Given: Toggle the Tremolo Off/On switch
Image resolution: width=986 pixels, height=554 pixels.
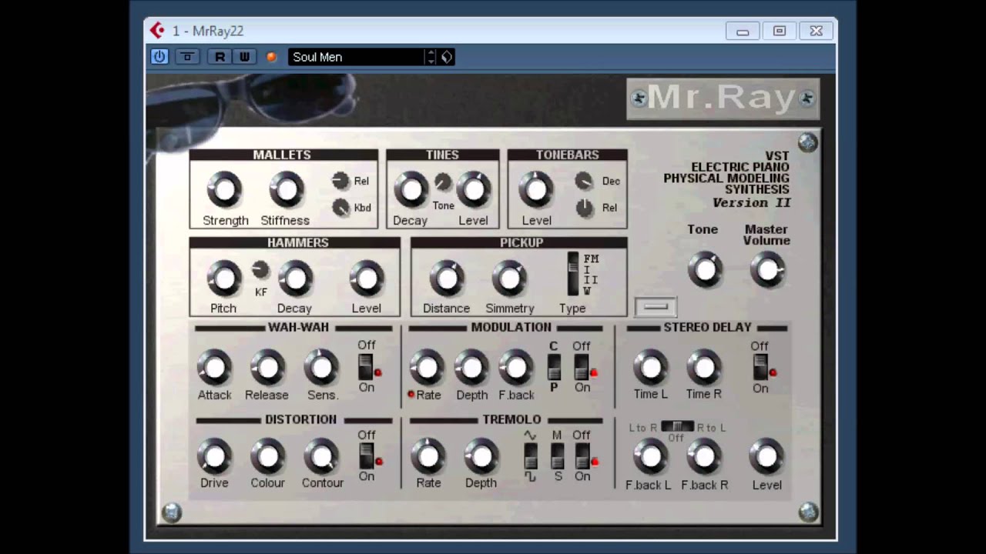Looking at the screenshot, I should pyautogui.click(x=582, y=456).
